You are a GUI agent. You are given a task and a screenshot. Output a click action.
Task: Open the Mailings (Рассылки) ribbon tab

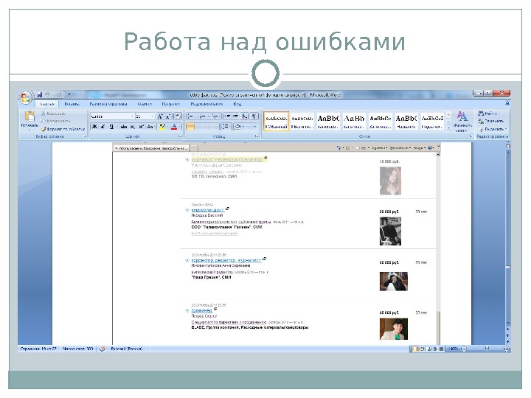[170, 104]
